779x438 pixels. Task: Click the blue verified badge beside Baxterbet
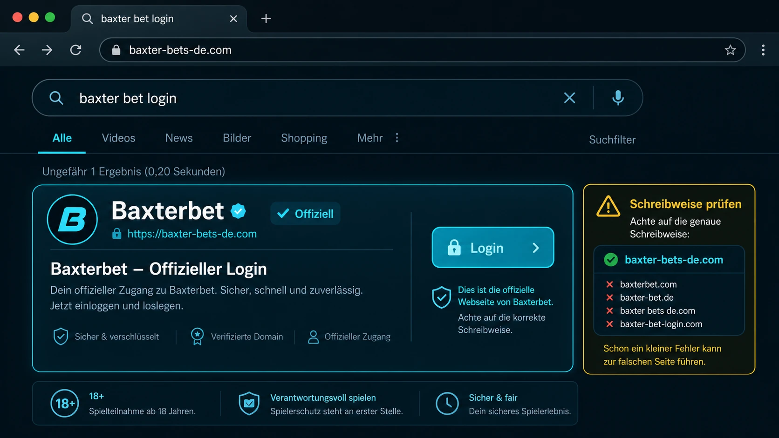click(239, 211)
